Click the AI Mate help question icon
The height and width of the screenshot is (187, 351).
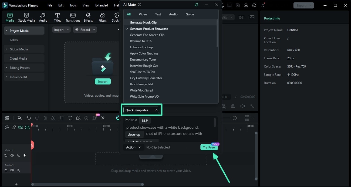pyautogui.click(x=140, y=5)
